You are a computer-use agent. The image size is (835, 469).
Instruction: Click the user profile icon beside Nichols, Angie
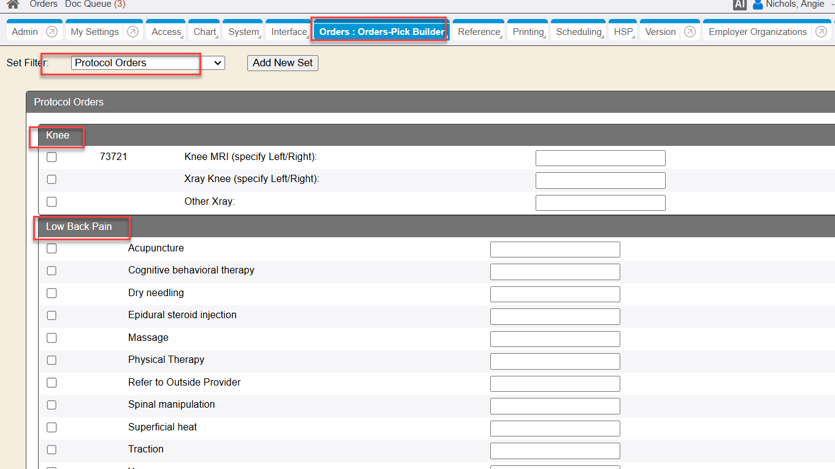(758, 5)
